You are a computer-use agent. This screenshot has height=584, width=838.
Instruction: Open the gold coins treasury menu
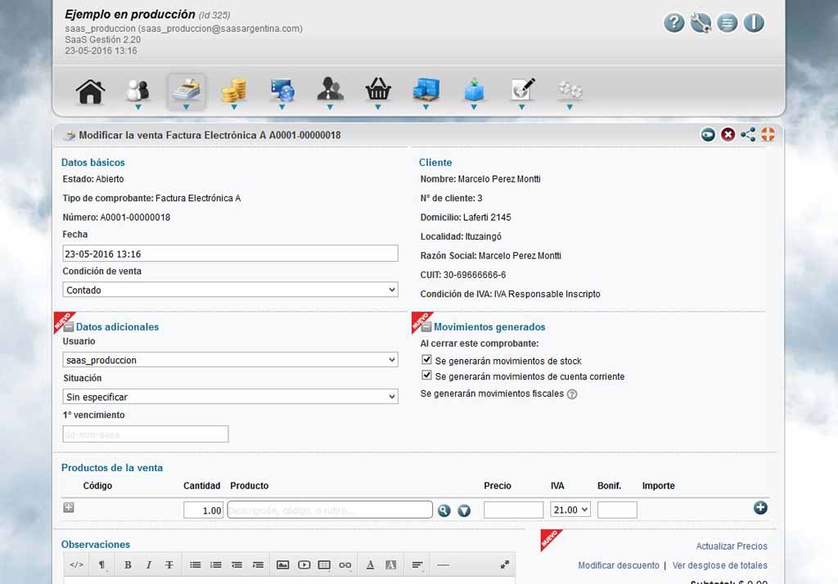click(x=234, y=92)
